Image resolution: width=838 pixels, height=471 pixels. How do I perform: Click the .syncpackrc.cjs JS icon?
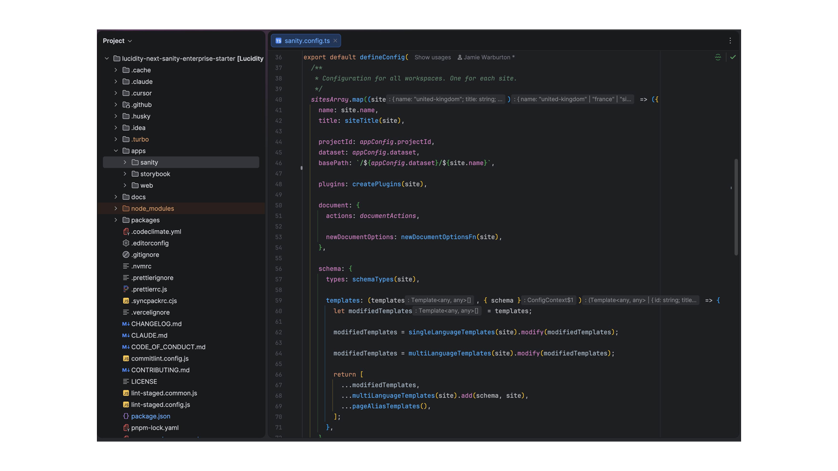pos(126,301)
